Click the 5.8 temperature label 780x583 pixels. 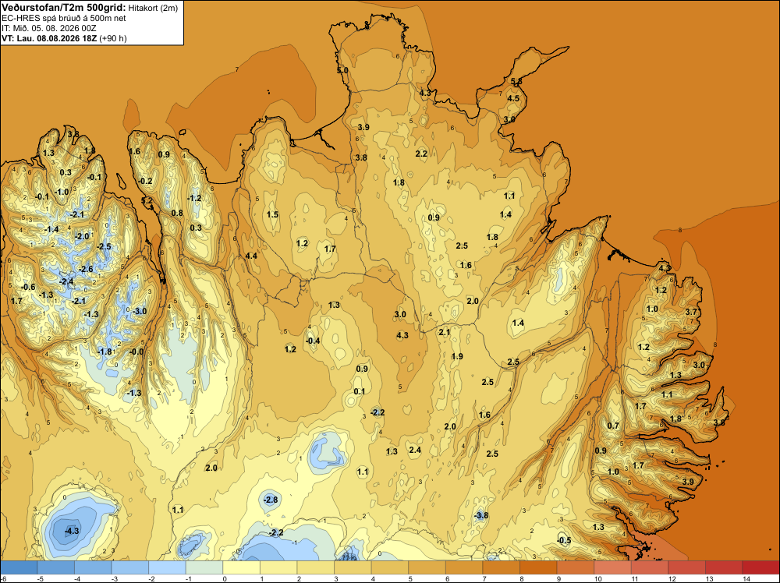coord(517,82)
